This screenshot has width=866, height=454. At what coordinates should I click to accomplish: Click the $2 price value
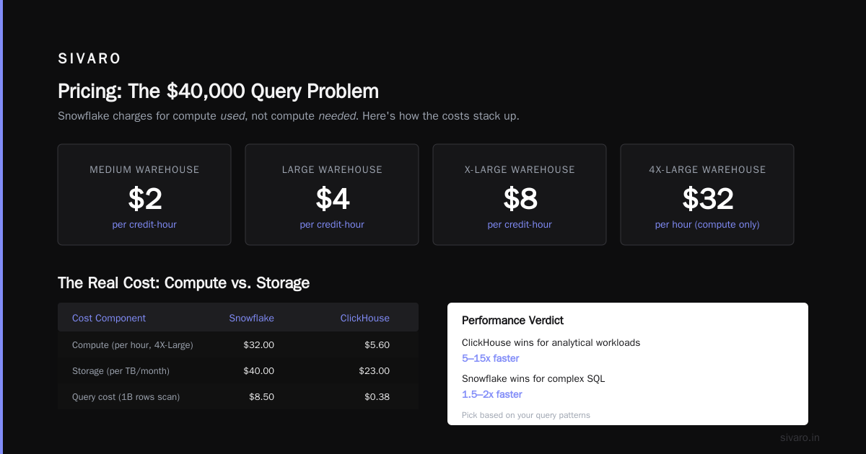click(144, 198)
